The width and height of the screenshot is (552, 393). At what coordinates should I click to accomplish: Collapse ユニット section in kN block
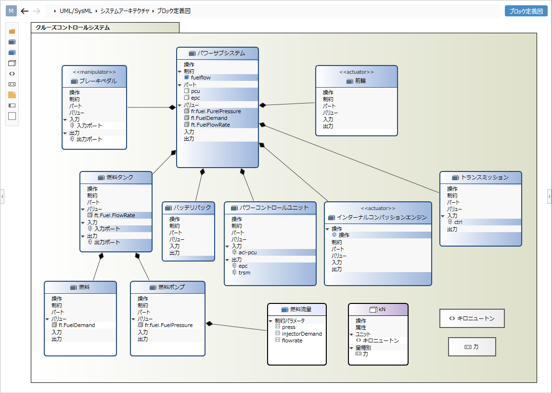tap(351, 334)
